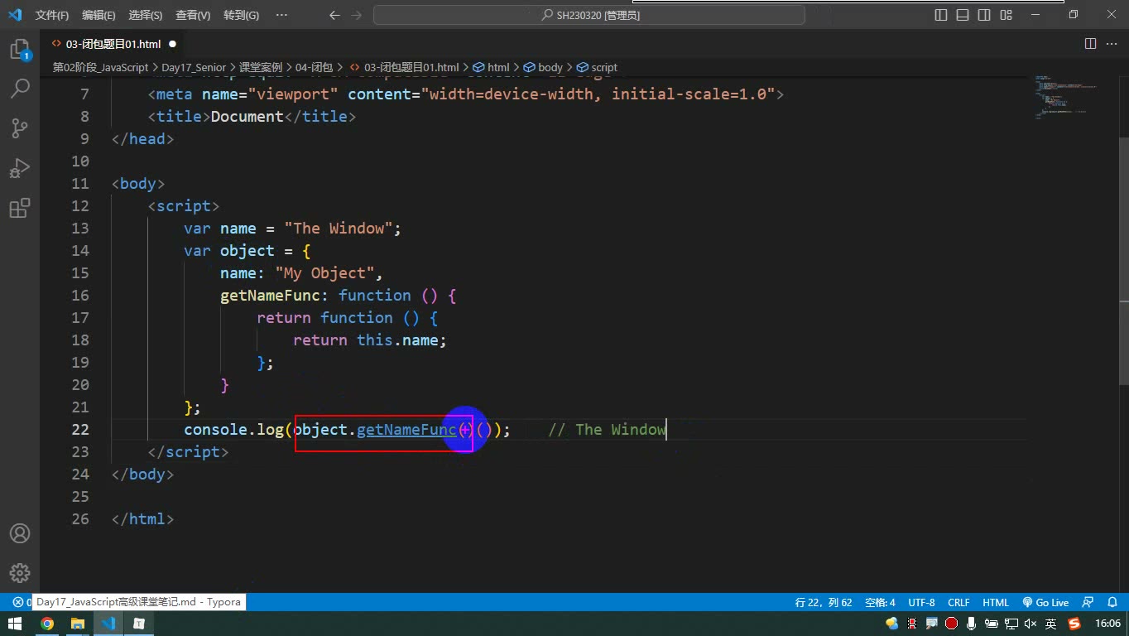Toggle the bottom panel layout

pyautogui.click(x=963, y=15)
